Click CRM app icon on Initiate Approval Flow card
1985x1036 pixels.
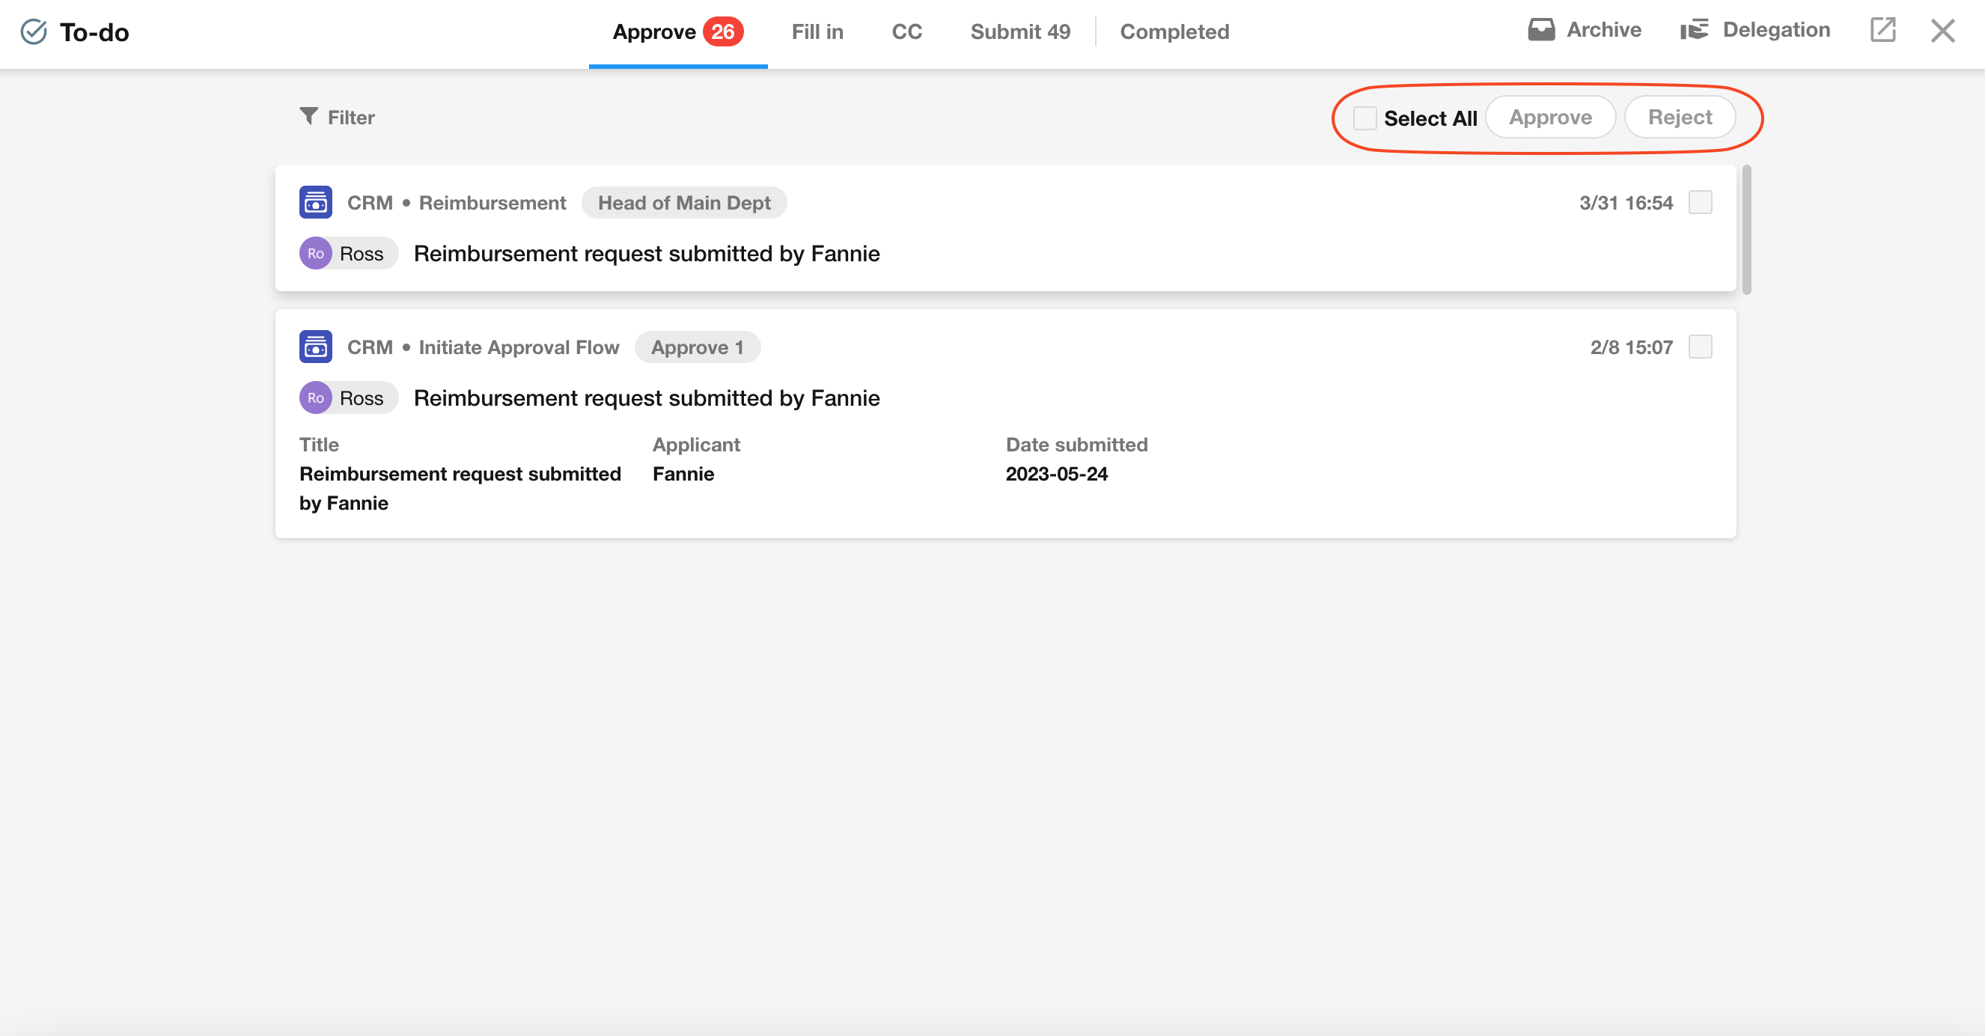click(x=316, y=347)
